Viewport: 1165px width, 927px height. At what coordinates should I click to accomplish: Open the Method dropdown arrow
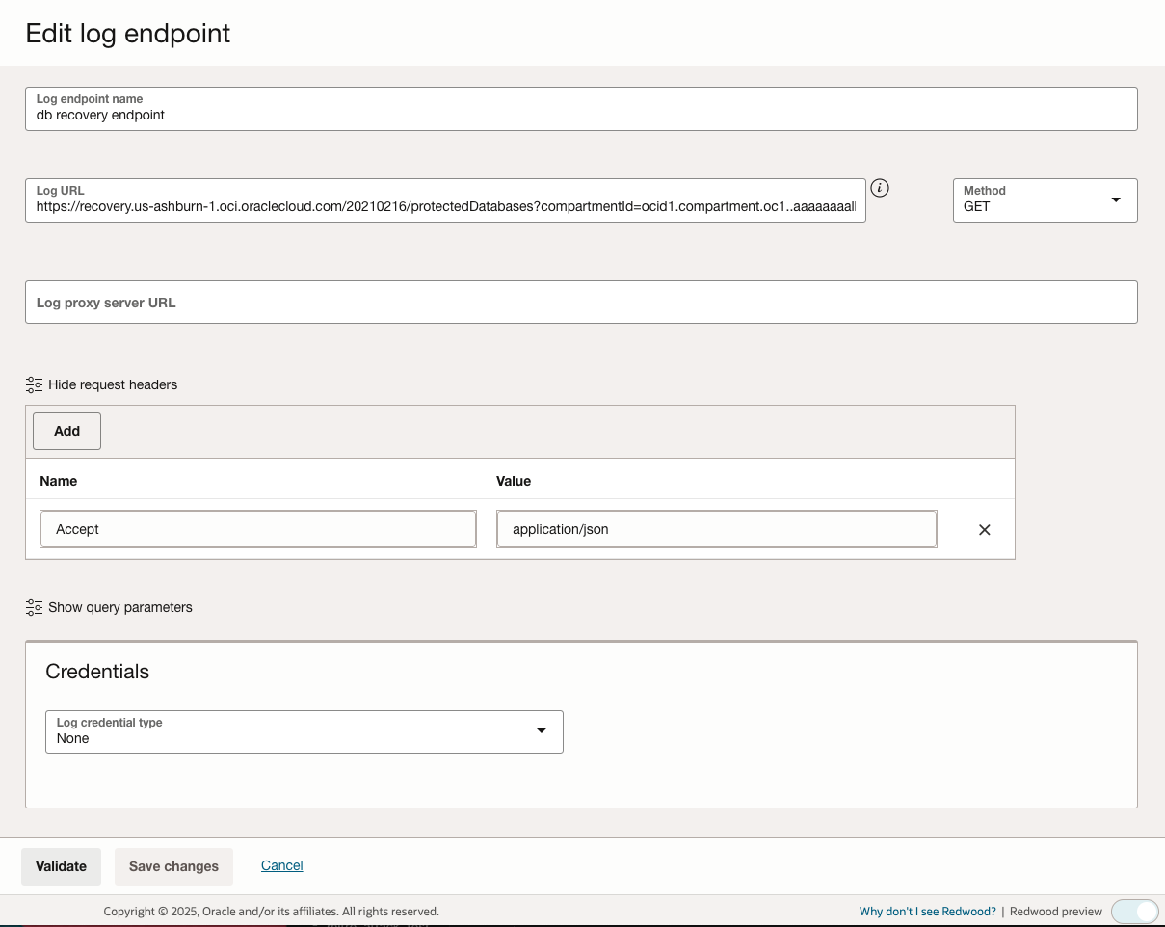click(x=1116, y=199)
